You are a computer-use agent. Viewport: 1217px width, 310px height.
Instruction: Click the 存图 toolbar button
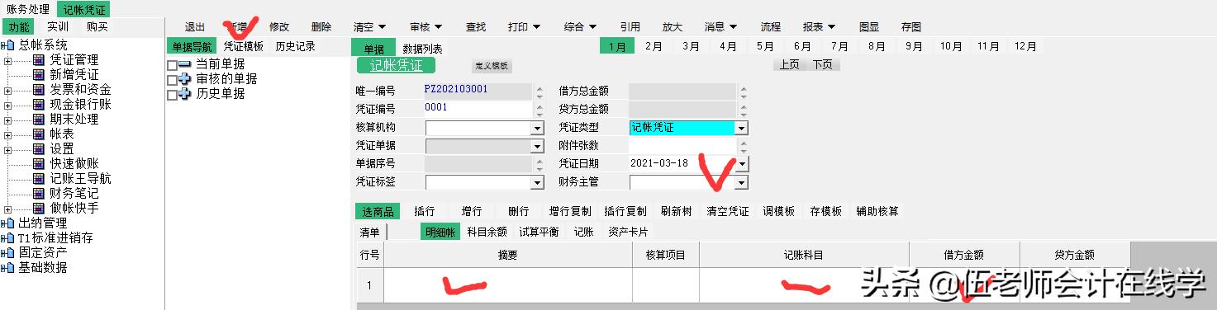(x=911, y=27)
